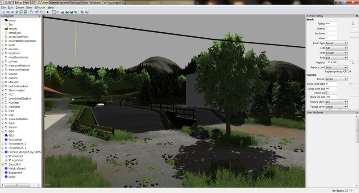
Task: Click the Save As toolbar icon
Action: pyautogui.click(x=26, y=12)
